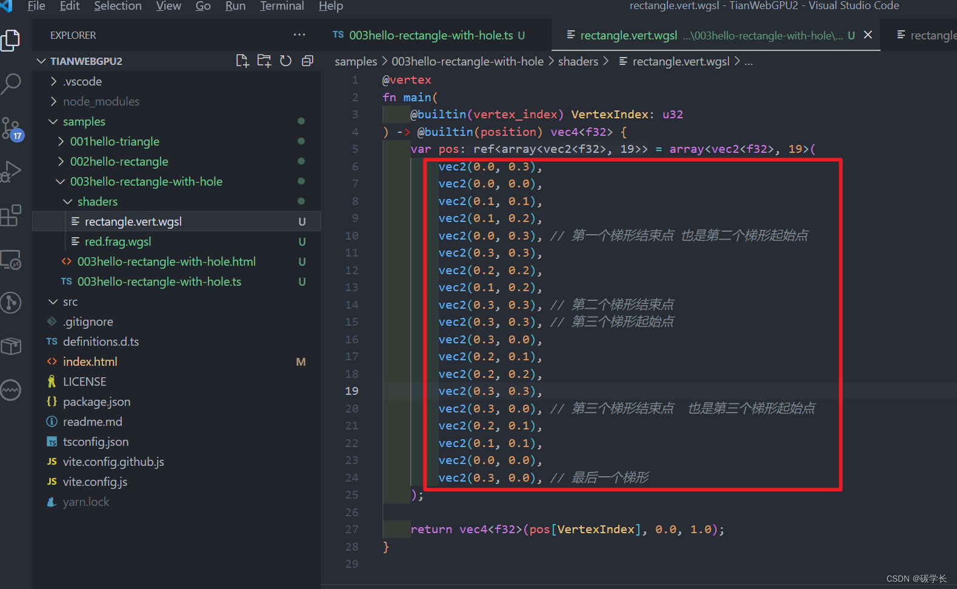The width and height of the screenshot is (957, 589).
Task: Open the File menu
Action: pyautogui.click(x=36, y=6)
